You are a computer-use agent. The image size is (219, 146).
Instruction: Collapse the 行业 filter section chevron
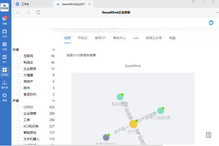click(x=53, y=50)
